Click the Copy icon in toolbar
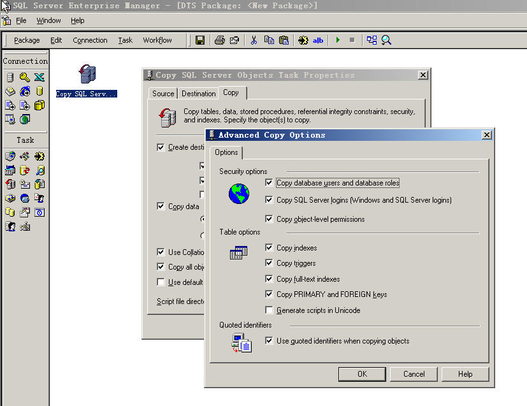 (269, 40)
